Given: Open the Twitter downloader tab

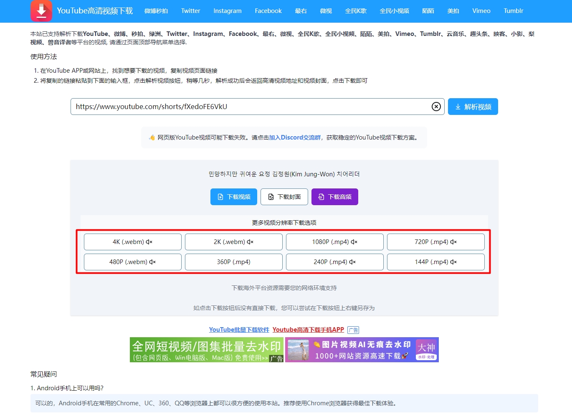Looking at the screenshot, I should pos(190,11).
